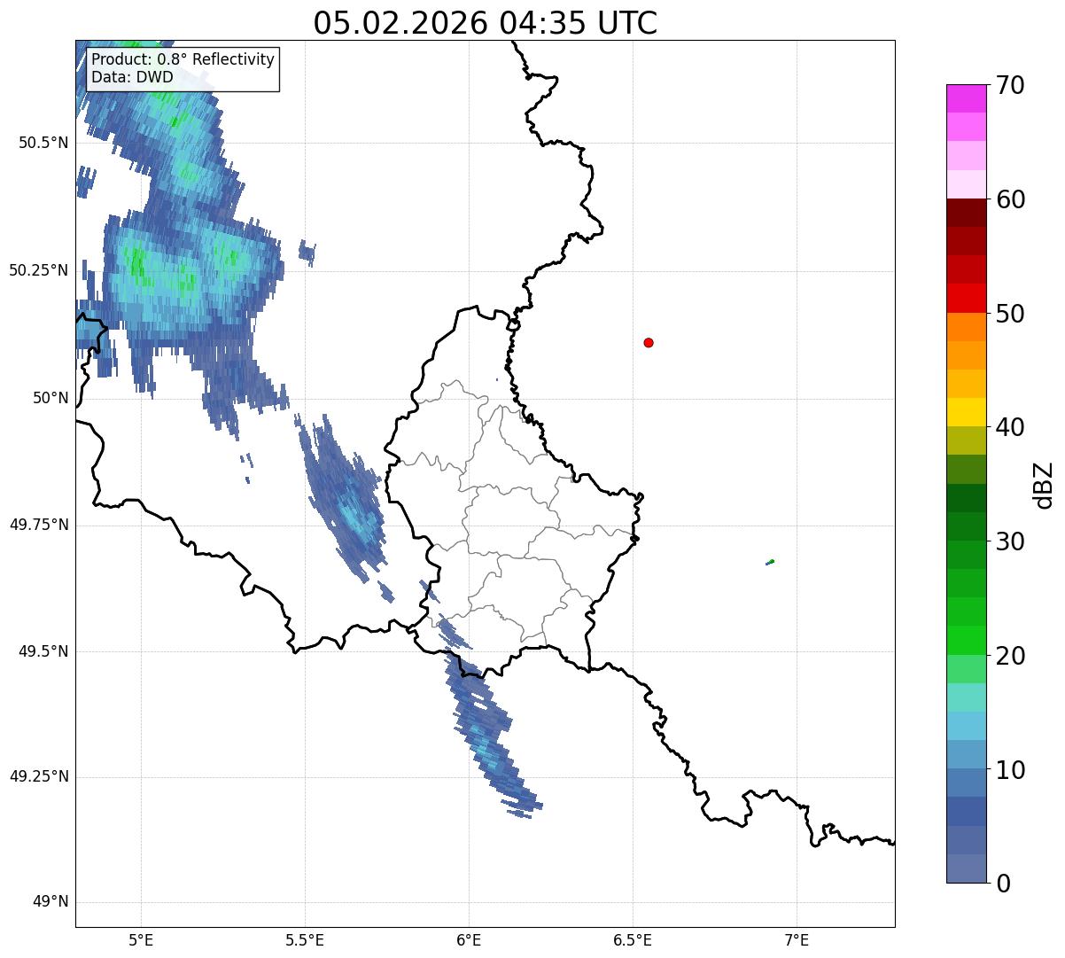Click the Product: 0.8° Reflectivity label

point(183,59)
